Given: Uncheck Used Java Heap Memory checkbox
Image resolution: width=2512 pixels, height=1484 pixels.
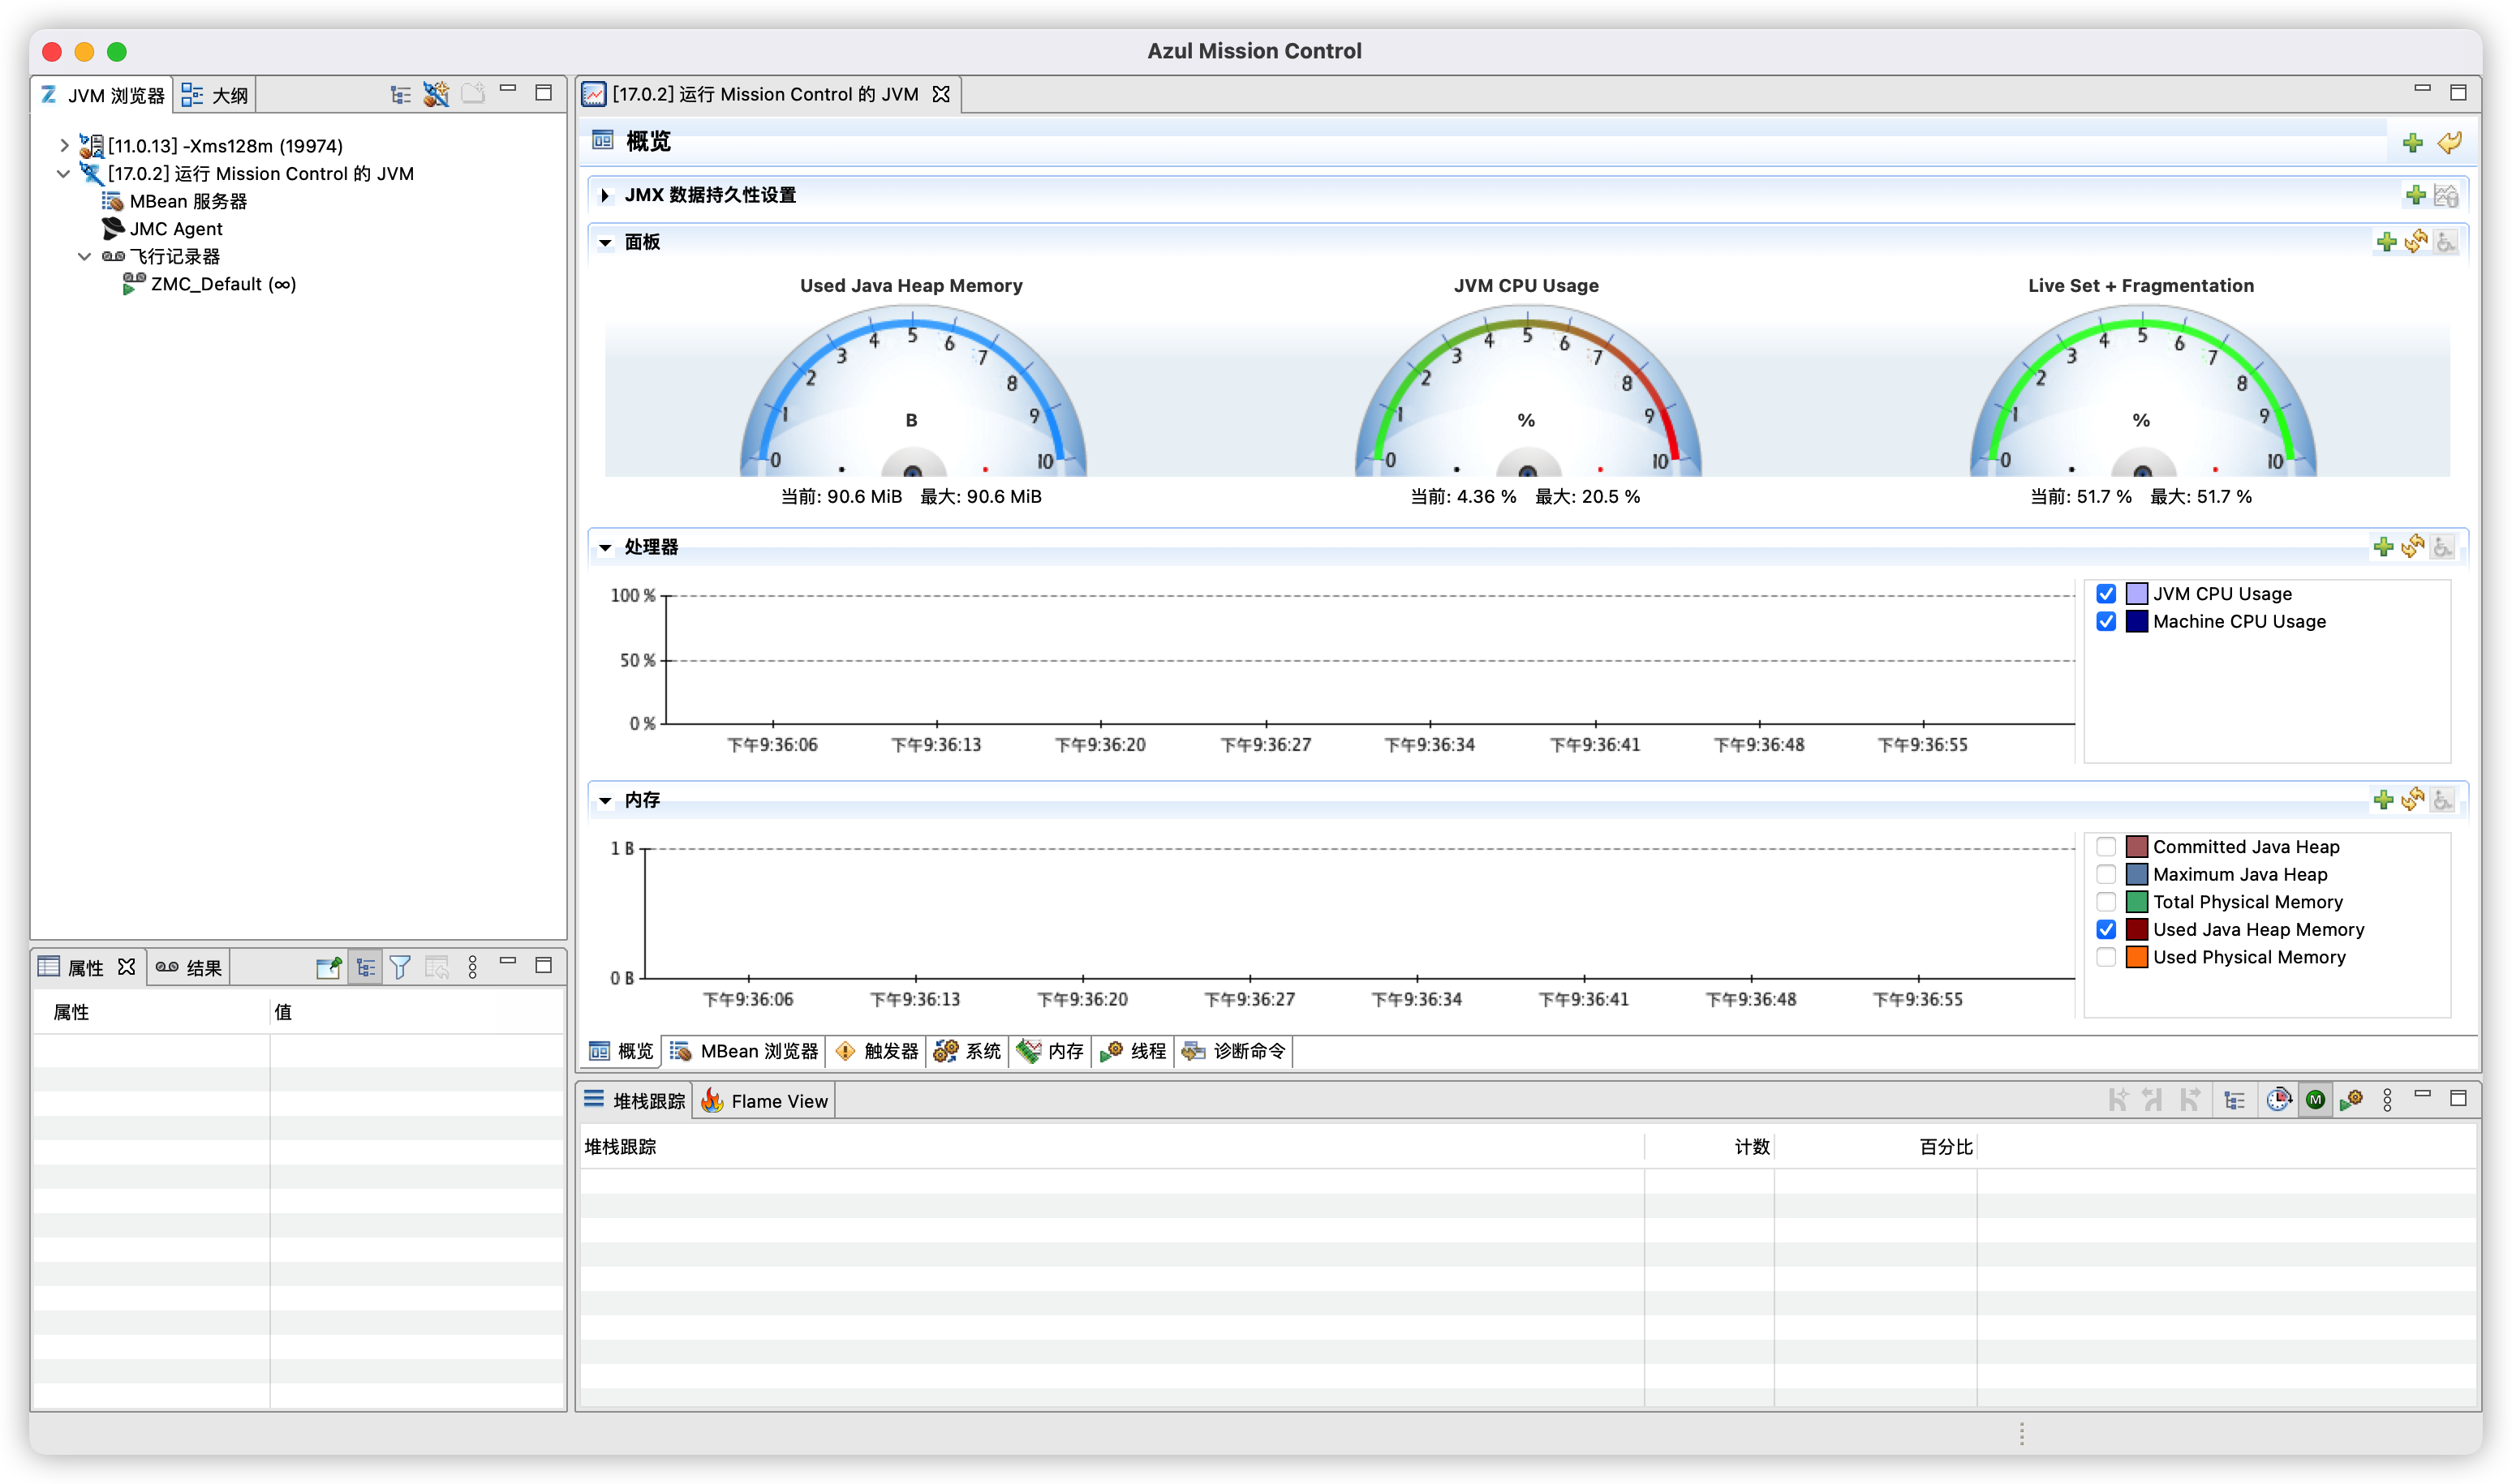Looking at the screenshot, I should click(2106, 930).
